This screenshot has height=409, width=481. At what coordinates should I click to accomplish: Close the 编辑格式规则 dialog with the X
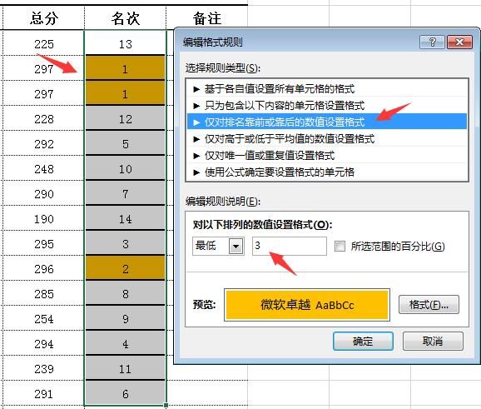[459, 42]
